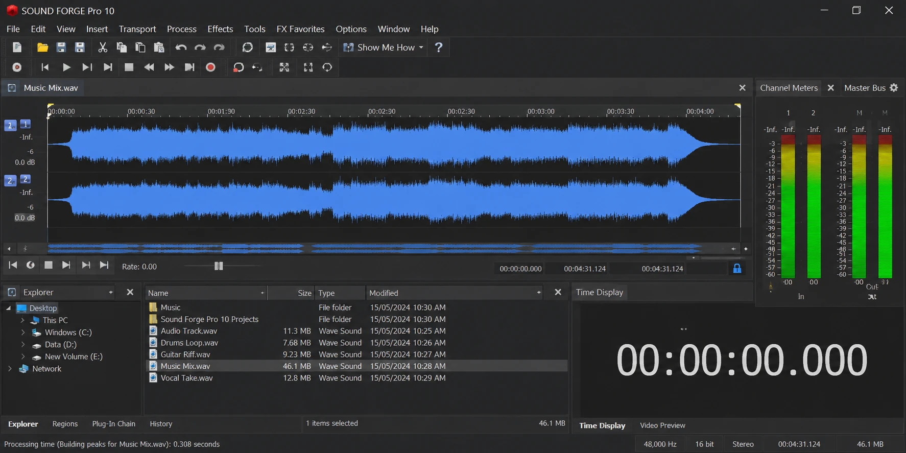Screen dimensions: 906x453
Task: Switch to the Plug-In Chain tab
Action: (x=114, y=424)
